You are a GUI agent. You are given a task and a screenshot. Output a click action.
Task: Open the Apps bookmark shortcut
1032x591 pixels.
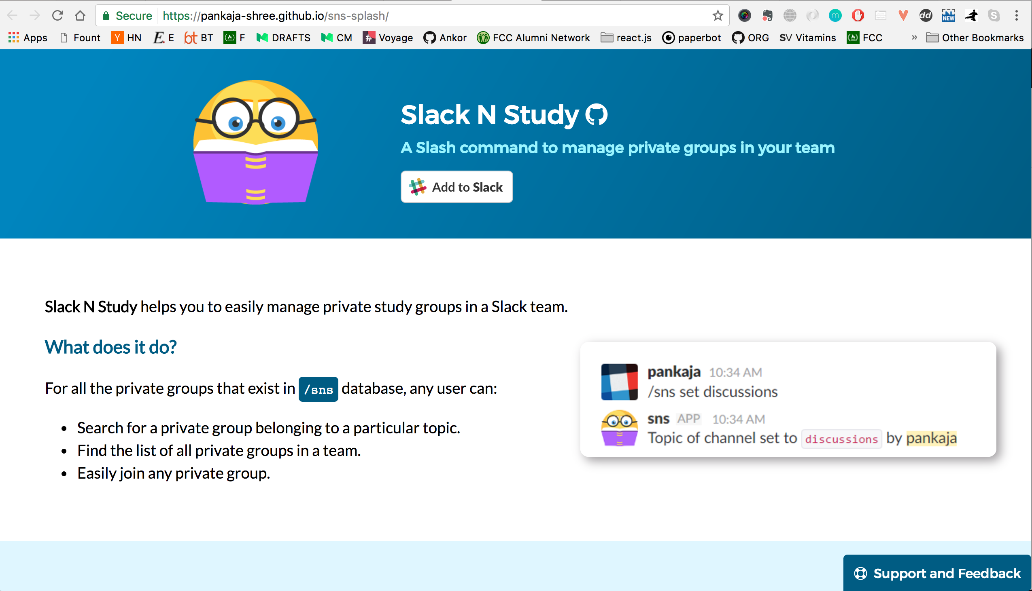28,38
